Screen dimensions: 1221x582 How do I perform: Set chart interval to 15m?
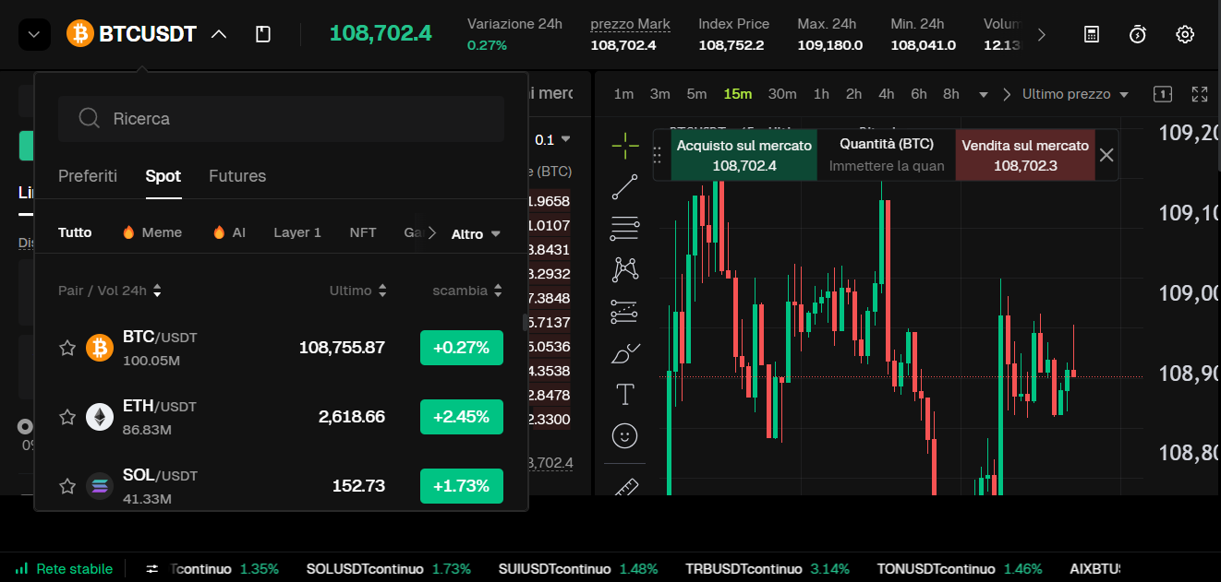(738, 94)
